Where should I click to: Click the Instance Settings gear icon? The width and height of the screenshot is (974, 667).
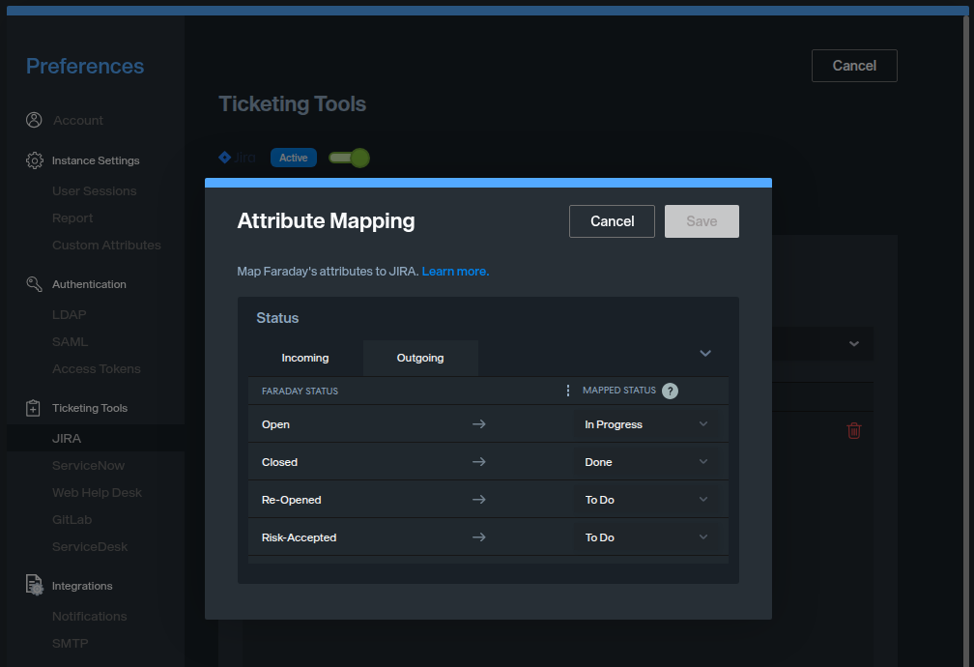point(34,160)
